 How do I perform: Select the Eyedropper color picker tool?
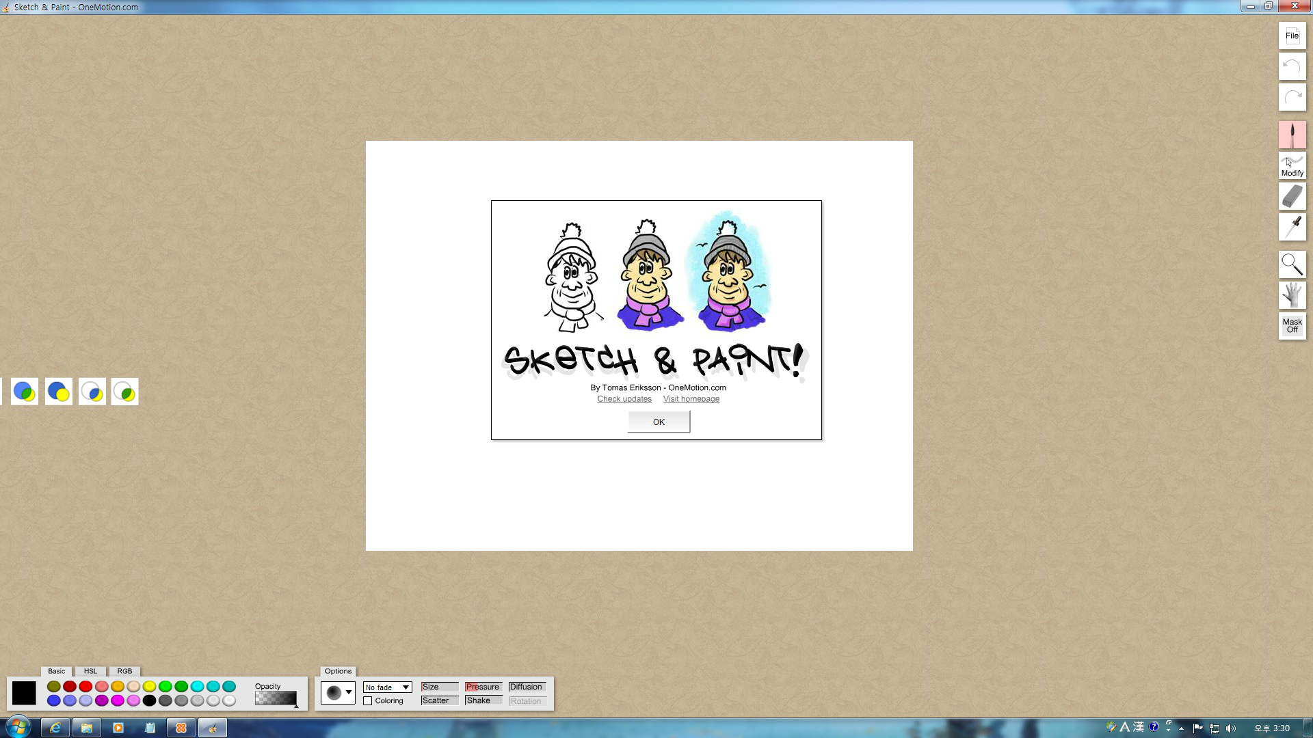point(1292,227)
